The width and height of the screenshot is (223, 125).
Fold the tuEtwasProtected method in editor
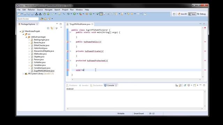(x=70, y=61)
